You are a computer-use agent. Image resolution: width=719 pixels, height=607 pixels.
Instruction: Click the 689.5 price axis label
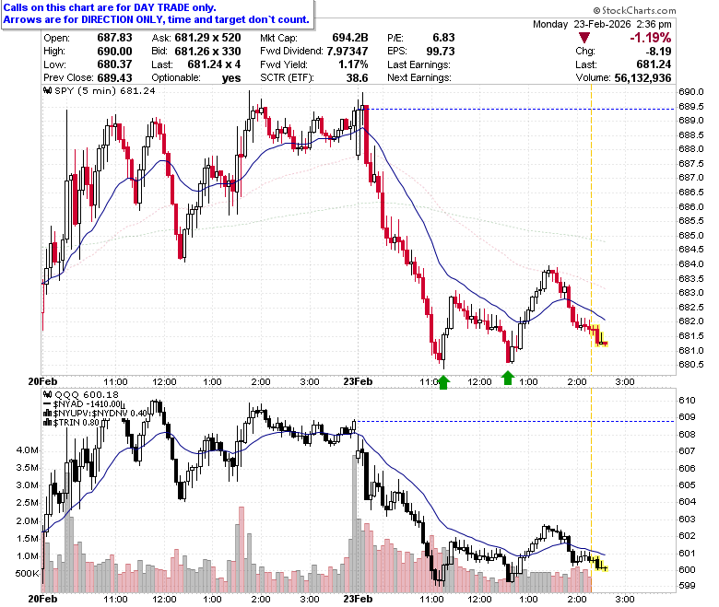pyautogui.click(x=691, y=106)
